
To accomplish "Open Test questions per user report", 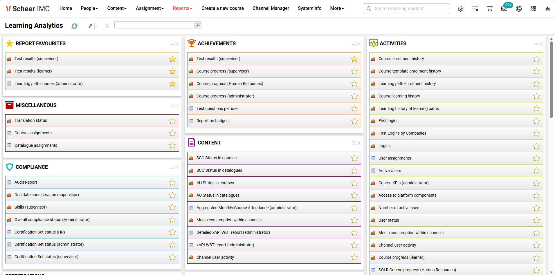I will click(274, 109).
